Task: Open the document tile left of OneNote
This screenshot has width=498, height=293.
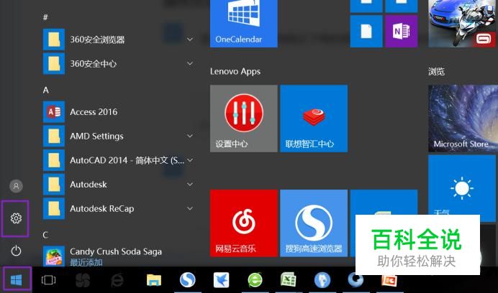Action: (x=366, y=31)
